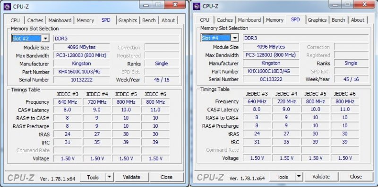Open Caches tab in left window
Viewport: 378px width, 187px height.
[35, 20]
